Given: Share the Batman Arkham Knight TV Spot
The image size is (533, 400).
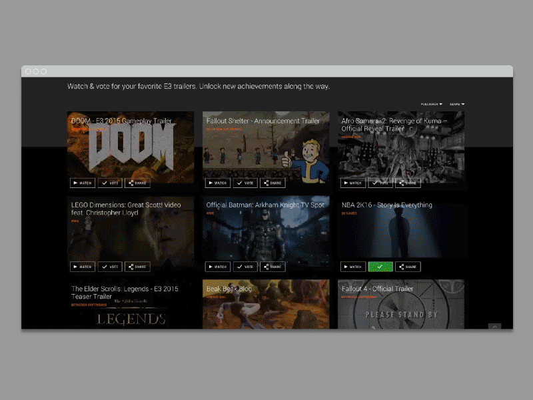Looking at the screenshot, I should [272, 267].
